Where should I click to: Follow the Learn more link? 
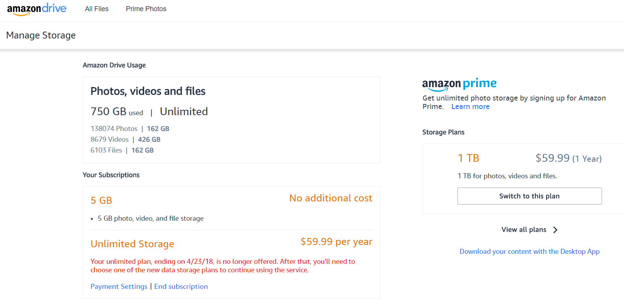[470, 107]
